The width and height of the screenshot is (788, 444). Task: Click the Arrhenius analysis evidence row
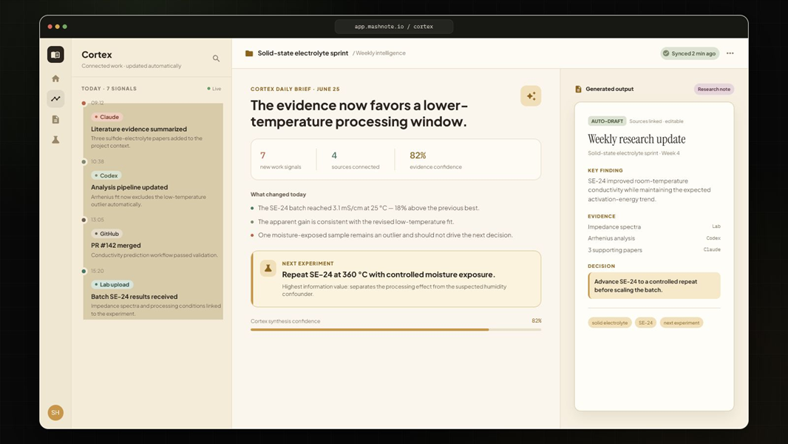tap(653, 238)
